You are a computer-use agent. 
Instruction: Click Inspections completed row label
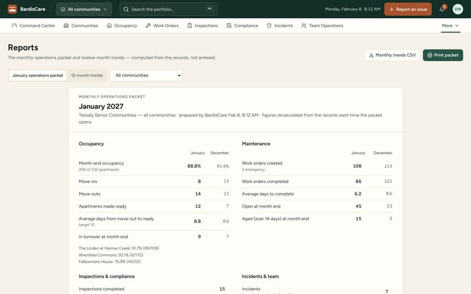point(101,289)
